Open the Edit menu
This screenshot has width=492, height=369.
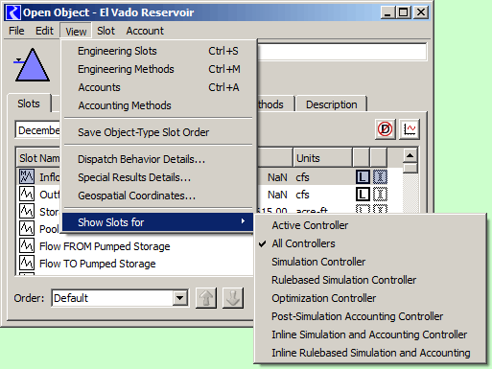coord(44,31)
